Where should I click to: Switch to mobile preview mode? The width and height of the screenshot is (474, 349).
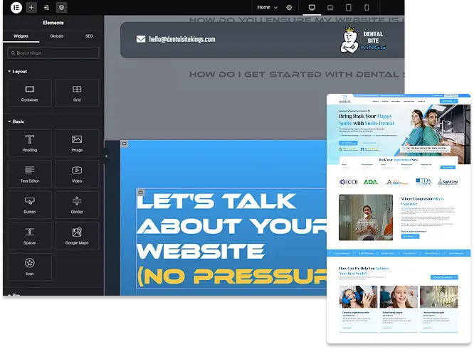click(367, 7)
